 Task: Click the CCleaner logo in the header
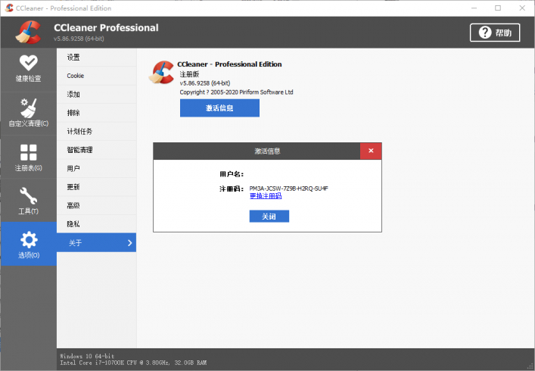pos(29,33)
